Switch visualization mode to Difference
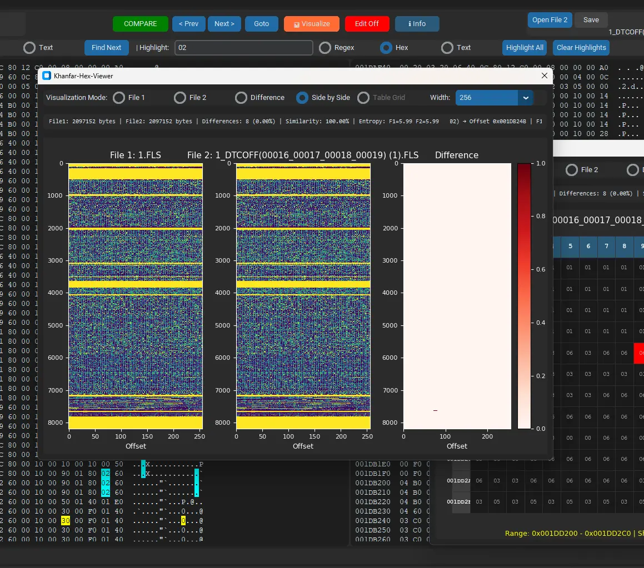Image resolution: width=644 pixels, height=568 pixels. (241, 97)
